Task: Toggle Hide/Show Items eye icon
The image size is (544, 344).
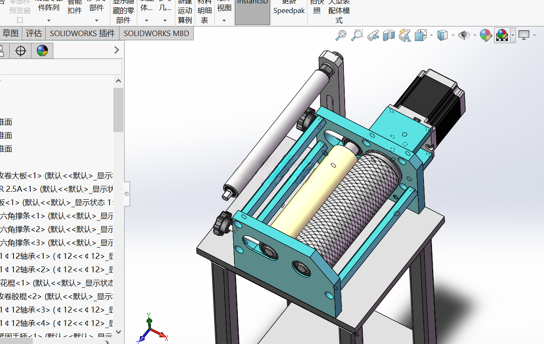Action: point(464,35)
